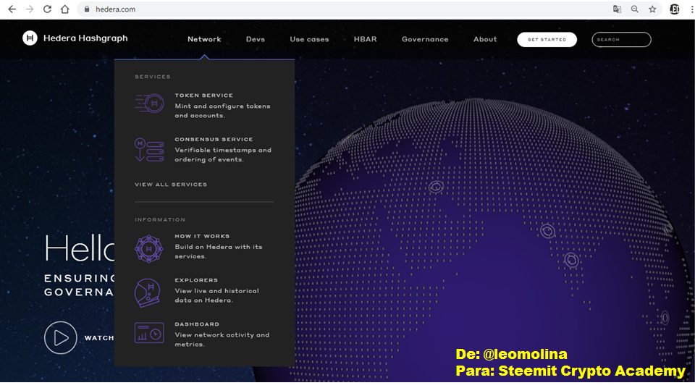Open the Use cases menu

click(309, 39)
